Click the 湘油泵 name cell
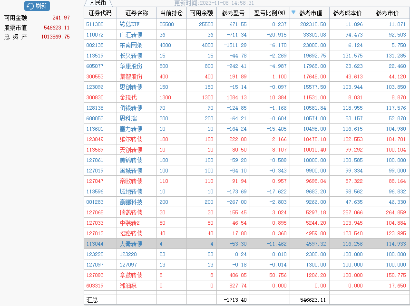 coord(128,286)
